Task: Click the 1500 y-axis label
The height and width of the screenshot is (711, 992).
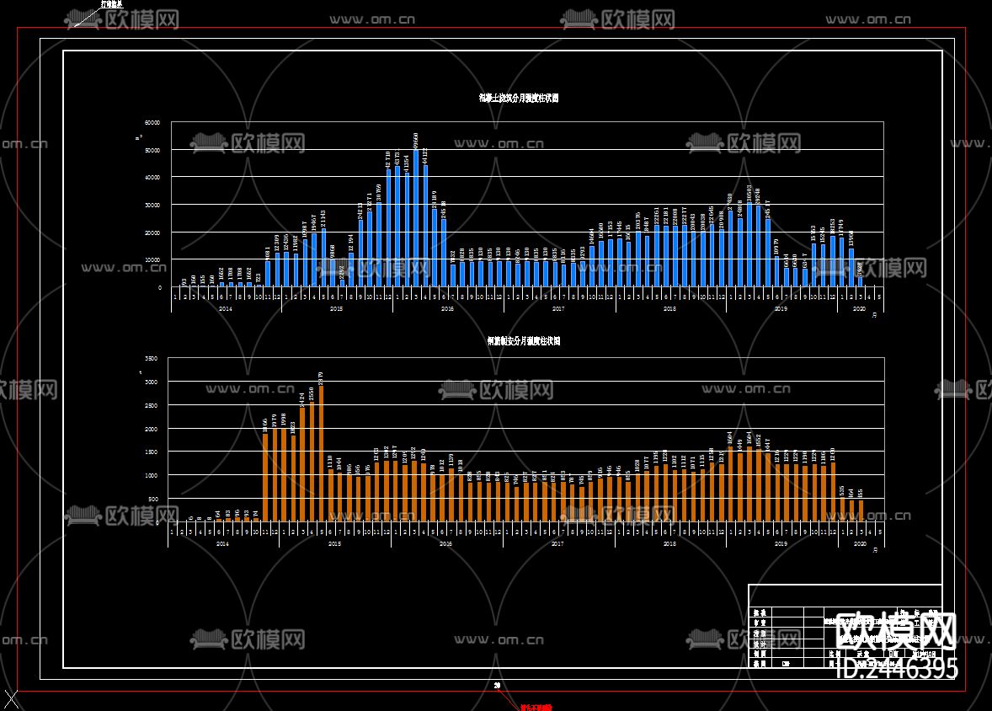Action: (152, 452)
